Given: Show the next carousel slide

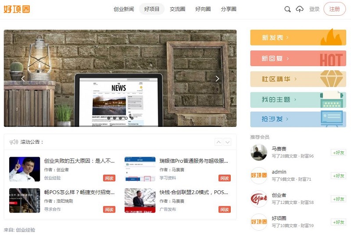Looking at the screenshot, I should (217, 79).
